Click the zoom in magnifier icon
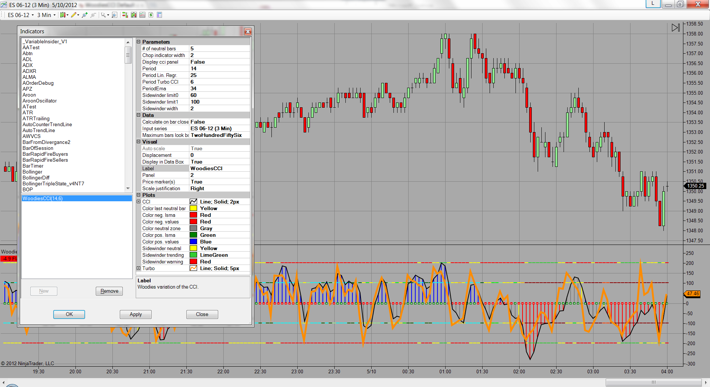 tap(85, 15)
